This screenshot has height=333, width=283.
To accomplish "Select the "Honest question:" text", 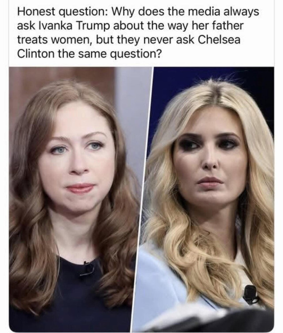I will coord(62,12).
